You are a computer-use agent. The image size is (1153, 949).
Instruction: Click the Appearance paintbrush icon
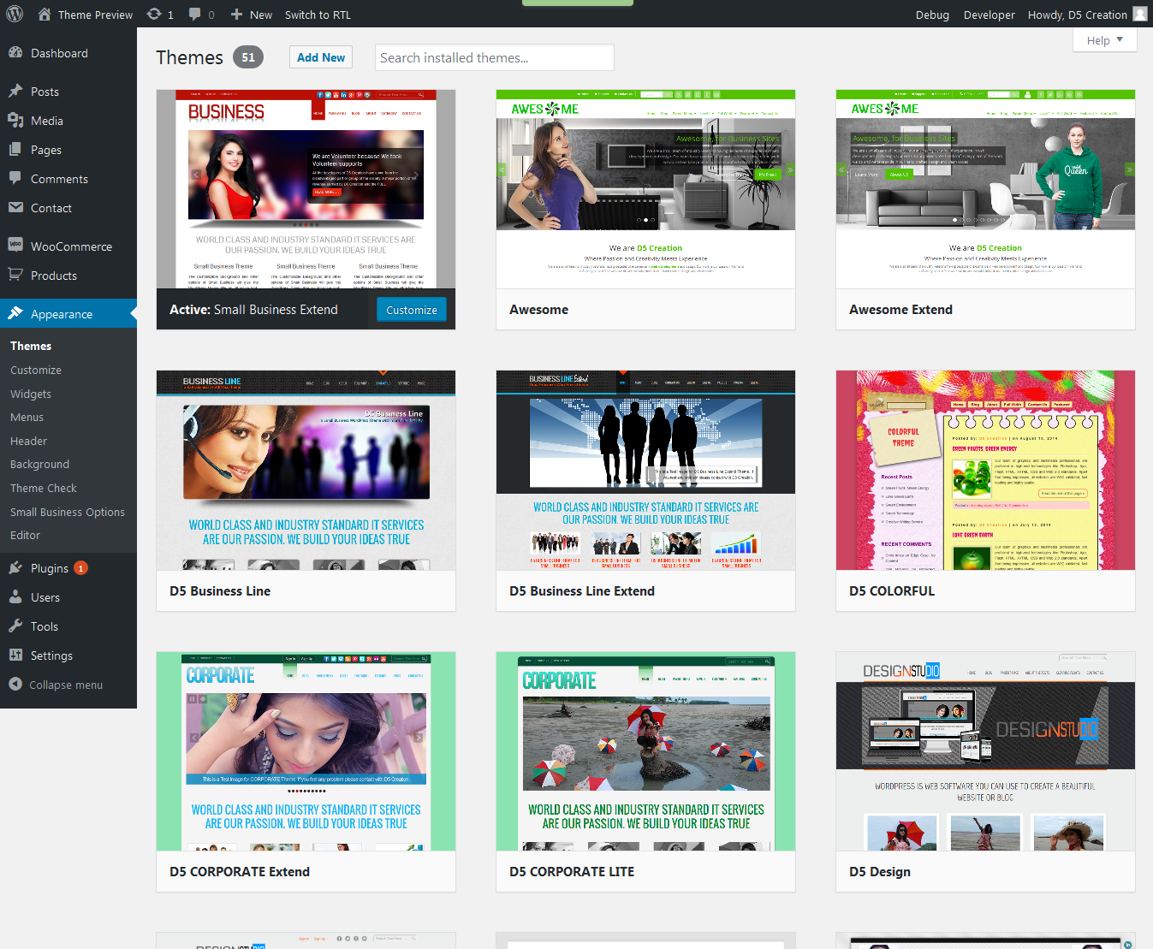click(15, 313)
